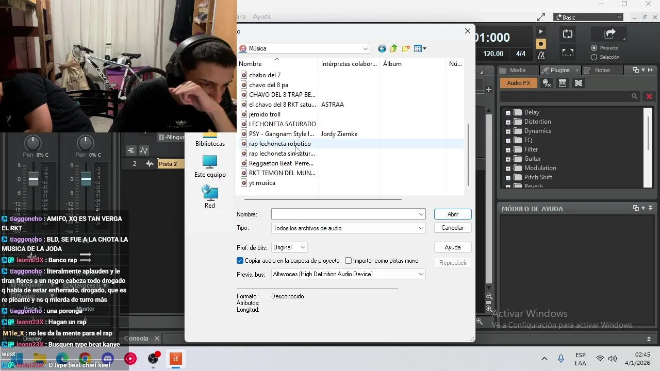660x371 pixels.
Task: Switch to the Plugins browser tab
Action: 560,70
